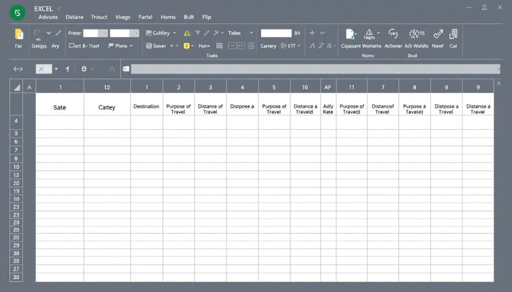
Task: Click the Saver table icon
Action: (149, 46)
